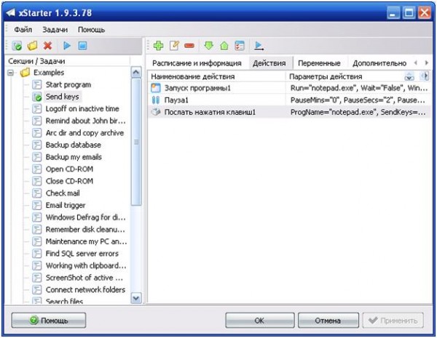Click the Секции / Задачи header
The image size is (437, 338).
click(36, 61)
